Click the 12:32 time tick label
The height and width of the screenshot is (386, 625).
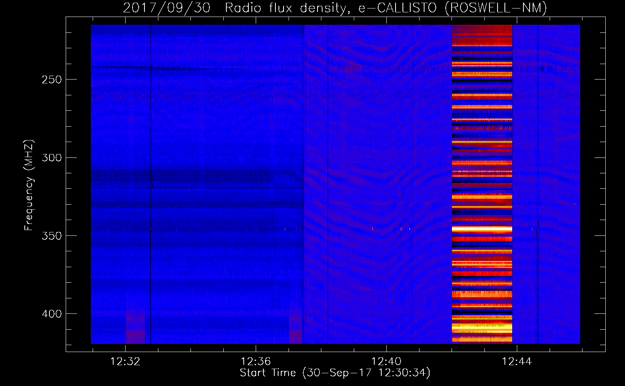coord(125,362)
